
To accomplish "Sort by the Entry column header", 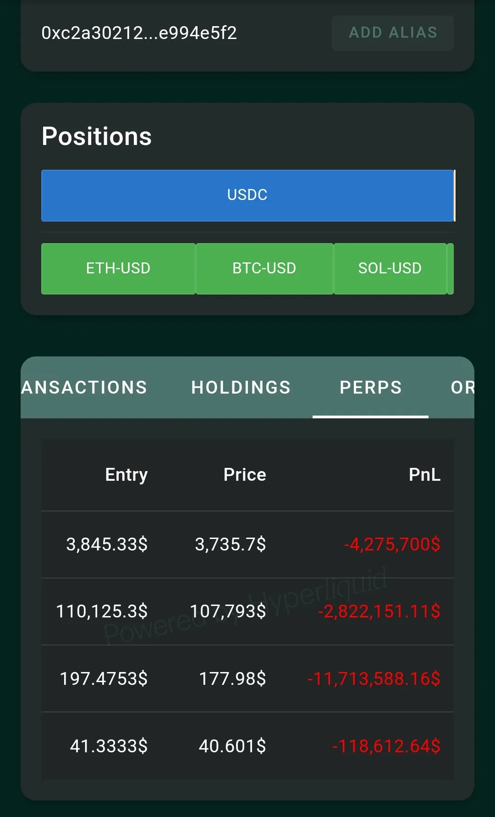I will click(126, 475).
